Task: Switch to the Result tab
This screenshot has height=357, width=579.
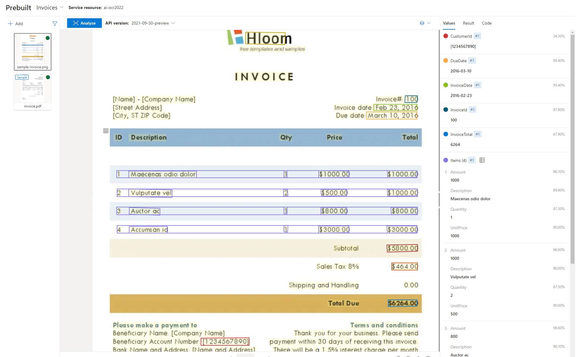Action: pos(468,23)
